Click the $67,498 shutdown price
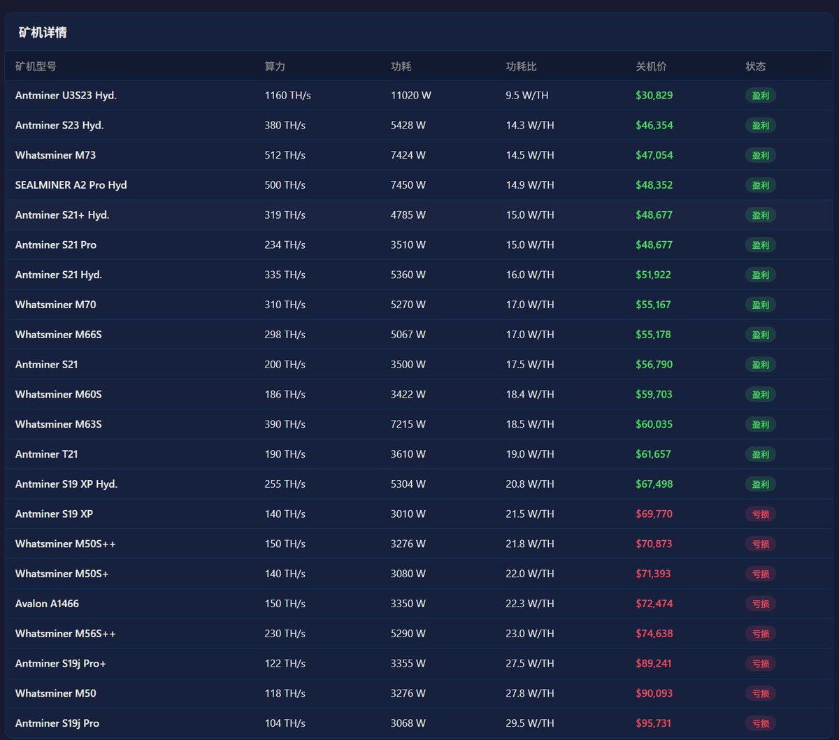This screenshot has height=740, width=839. 654,484
